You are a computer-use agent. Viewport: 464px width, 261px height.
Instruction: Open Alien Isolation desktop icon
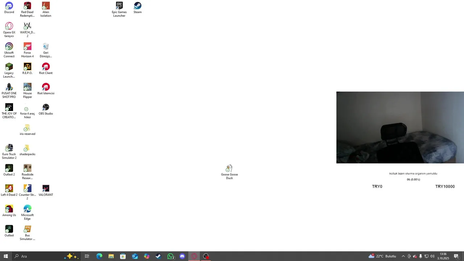pos(46,10)
